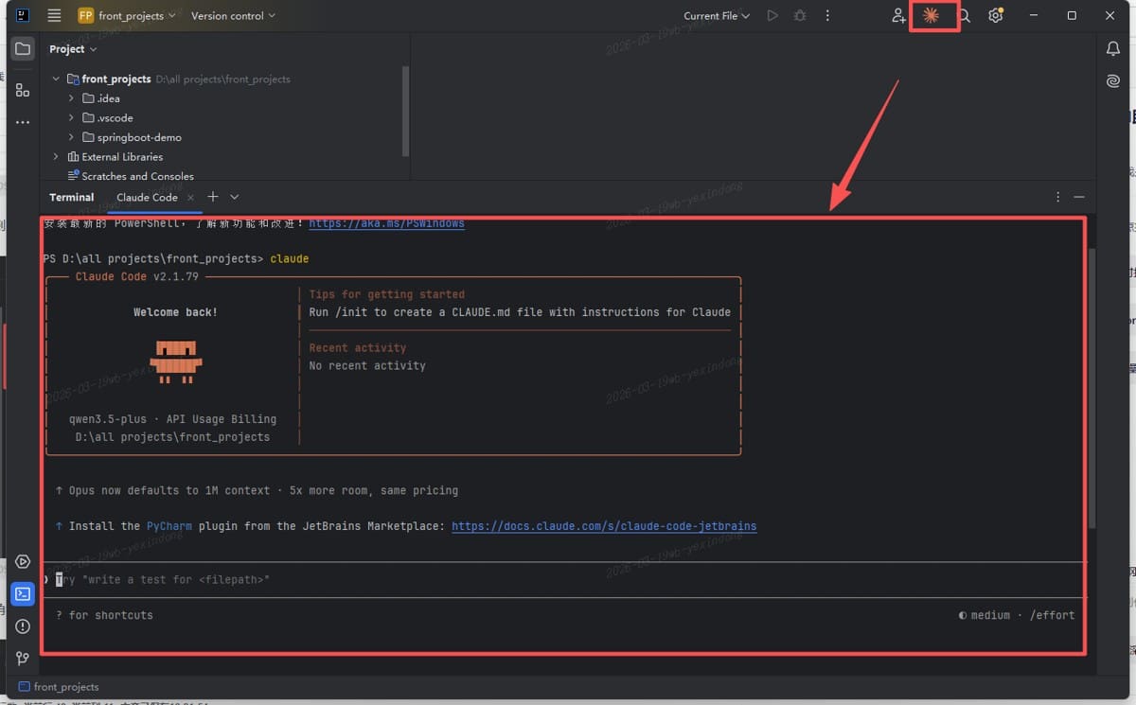Open Search Everywhere magnifier icon
Screen dimensions: 1136x705
[964, 16]
